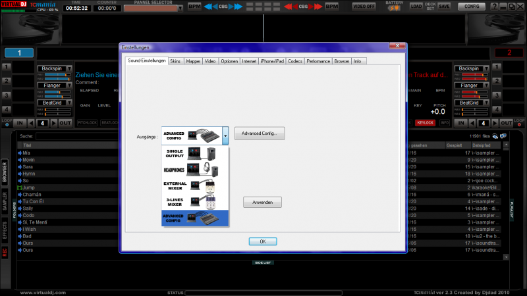Viewport: 527px width, 296px height.
Task: Click Advanced Config... button
Action: tap(260, 134)
